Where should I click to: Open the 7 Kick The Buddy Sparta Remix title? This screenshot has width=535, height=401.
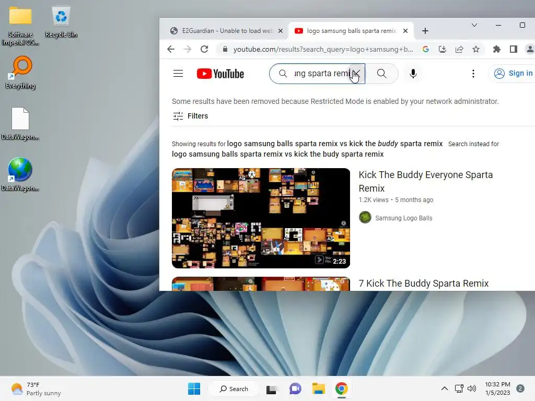point(423,284)
